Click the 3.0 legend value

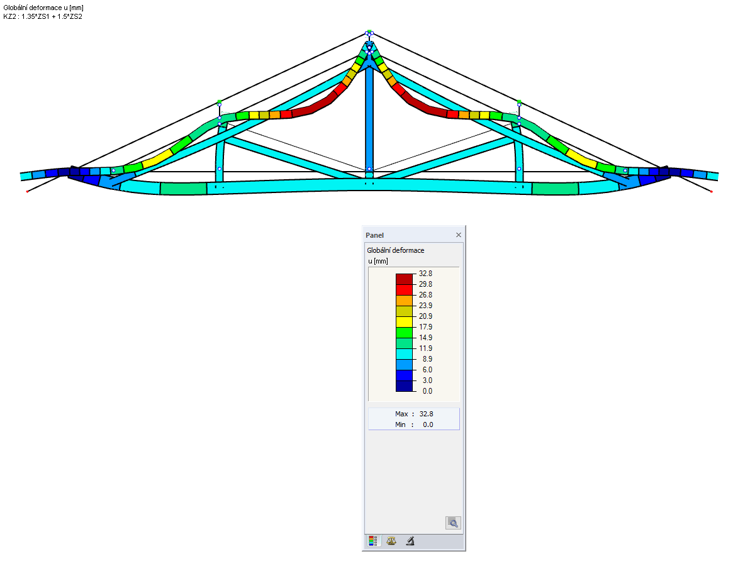(x=427, y=380)
